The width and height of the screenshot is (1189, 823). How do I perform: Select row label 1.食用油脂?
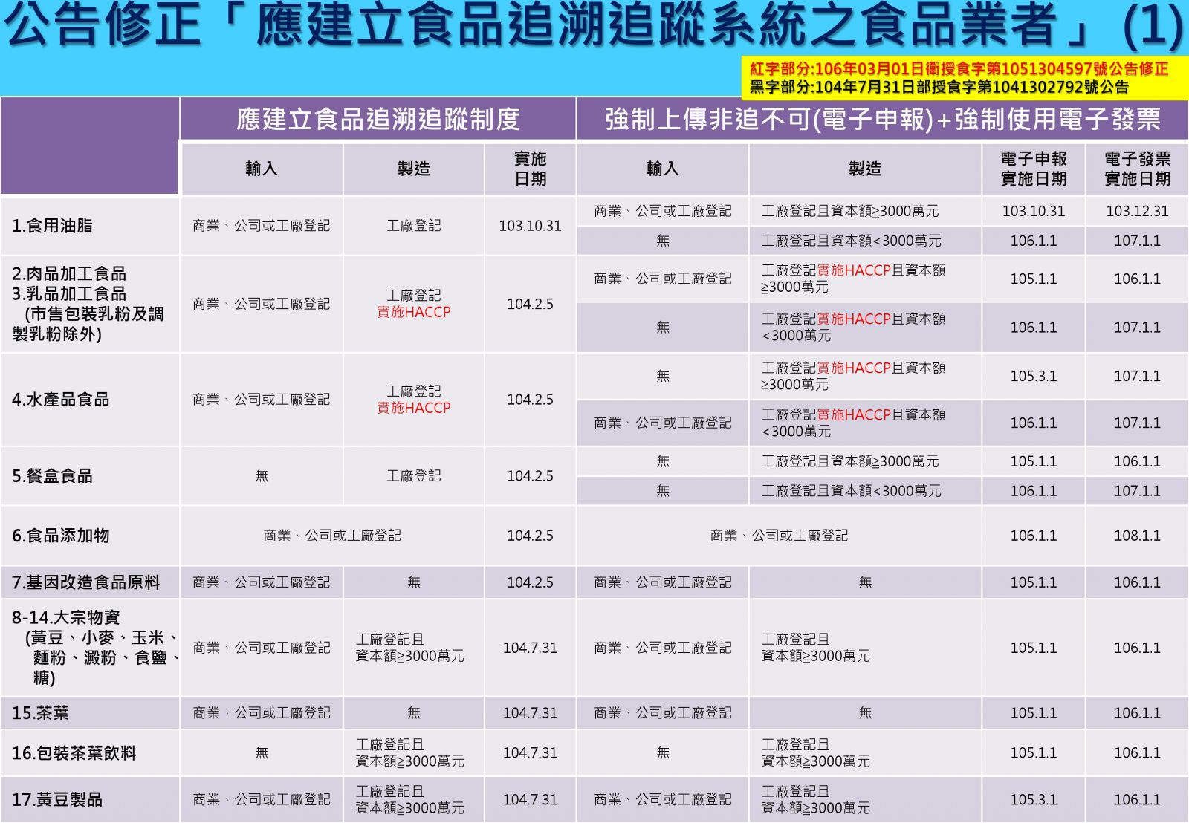click(52, 226)
